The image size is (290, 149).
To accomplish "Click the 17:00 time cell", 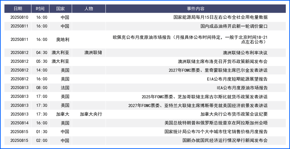I will coord(42,96).
